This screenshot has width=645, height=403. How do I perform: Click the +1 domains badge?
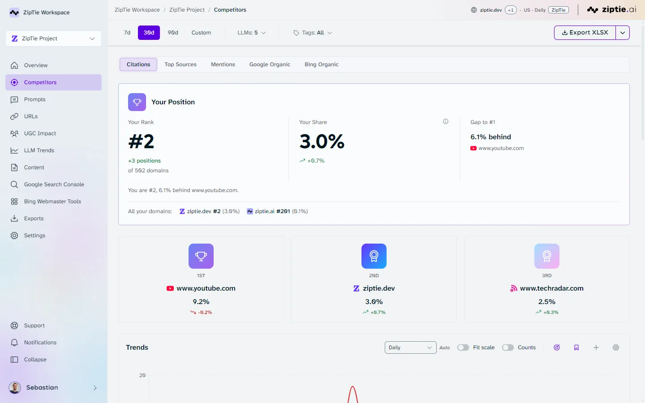tap(511, 10)
